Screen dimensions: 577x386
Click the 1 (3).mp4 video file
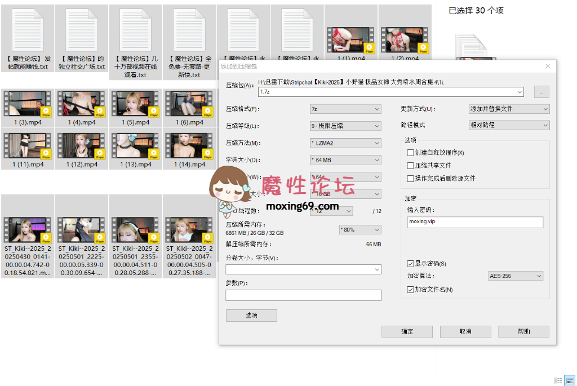point(28,104)
